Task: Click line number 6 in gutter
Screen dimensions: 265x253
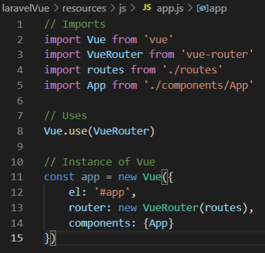Action: tap(20, 100)
